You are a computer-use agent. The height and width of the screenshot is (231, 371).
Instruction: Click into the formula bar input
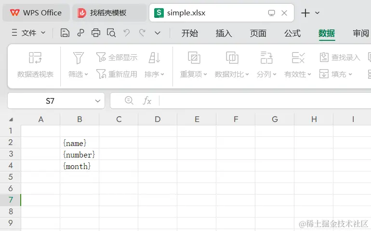click(265, 101)
